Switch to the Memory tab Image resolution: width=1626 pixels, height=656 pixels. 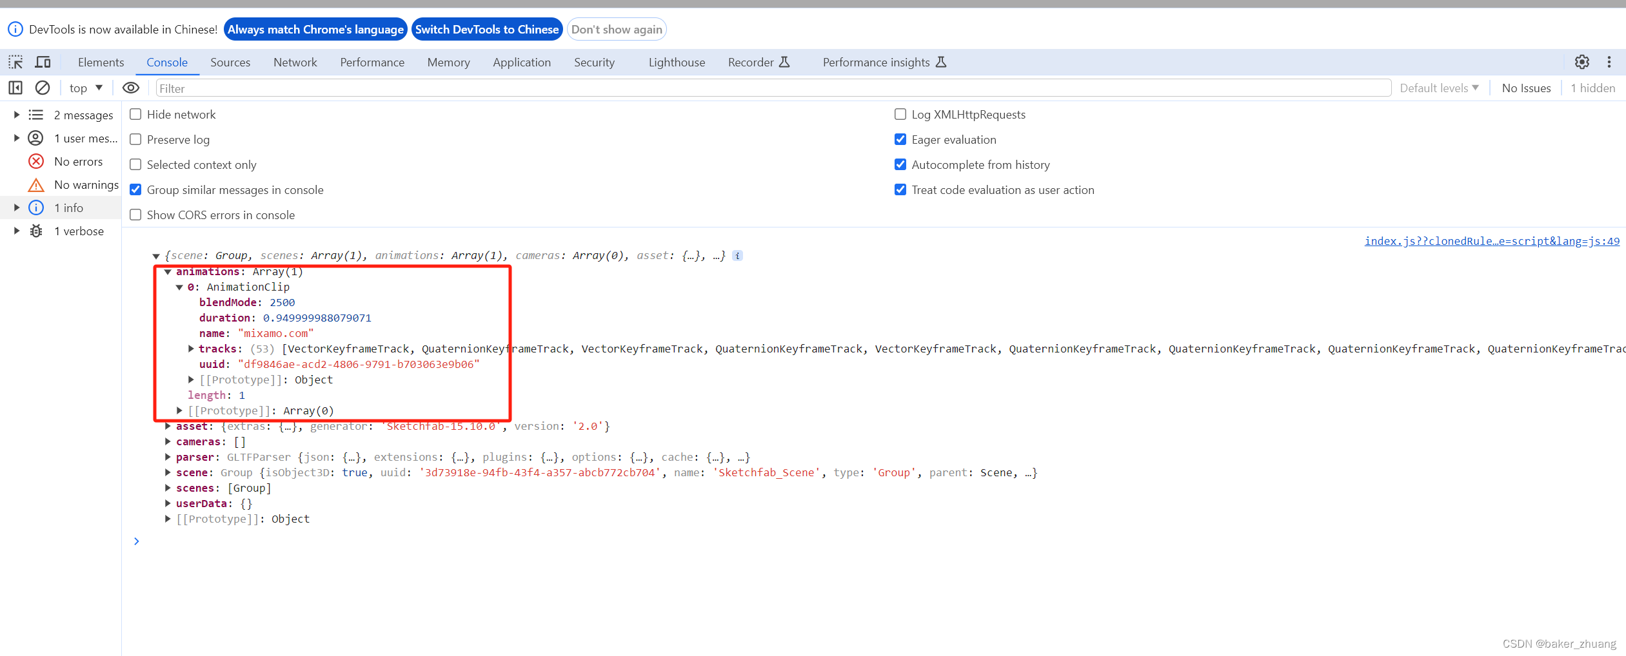[x=448, y=62]
